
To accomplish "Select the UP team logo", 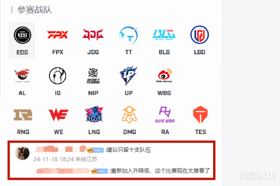I will pyautogui.click(x=129, y=76).
